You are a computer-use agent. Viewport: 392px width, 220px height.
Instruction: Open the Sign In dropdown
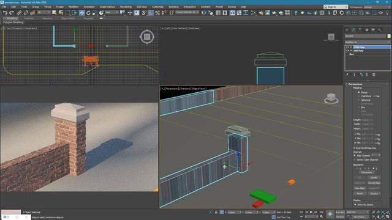pos(336,7)
